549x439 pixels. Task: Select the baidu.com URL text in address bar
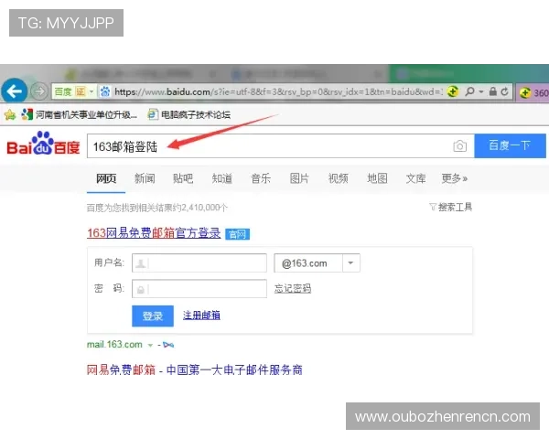pos(279,92)
